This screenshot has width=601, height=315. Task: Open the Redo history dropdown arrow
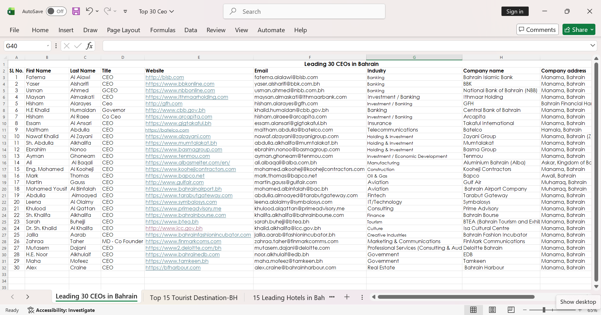(x=115, y=11)
